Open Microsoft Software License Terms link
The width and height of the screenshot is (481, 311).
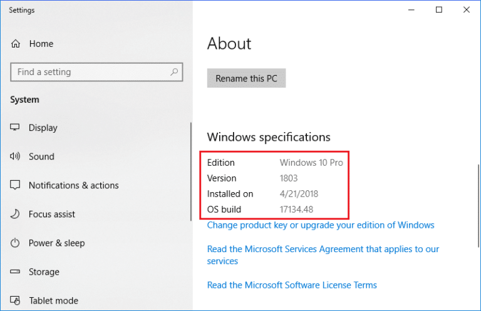[292, 285]
